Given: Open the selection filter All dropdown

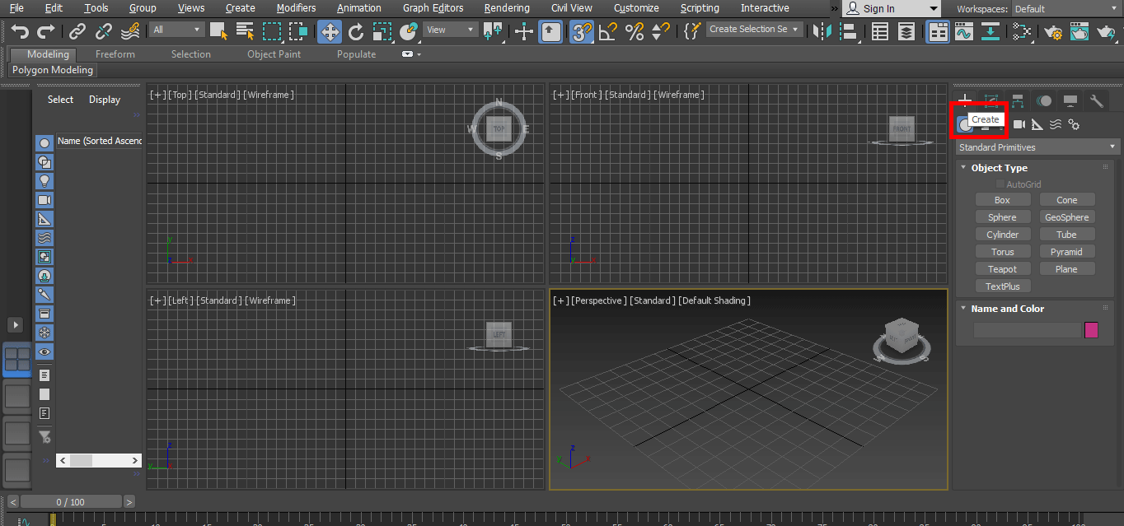Looking at the screenshot, I should (176, 30).
